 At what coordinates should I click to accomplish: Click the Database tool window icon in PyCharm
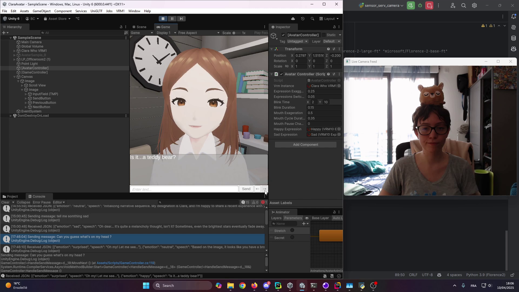[513, 38]
